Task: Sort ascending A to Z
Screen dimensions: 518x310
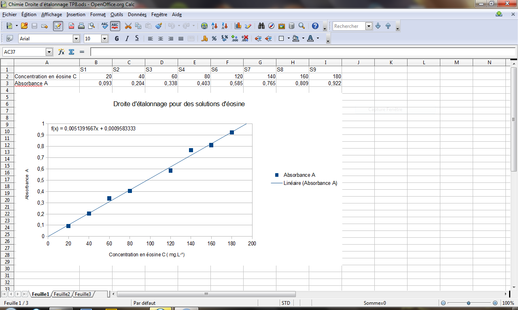Action: (214, 26)
